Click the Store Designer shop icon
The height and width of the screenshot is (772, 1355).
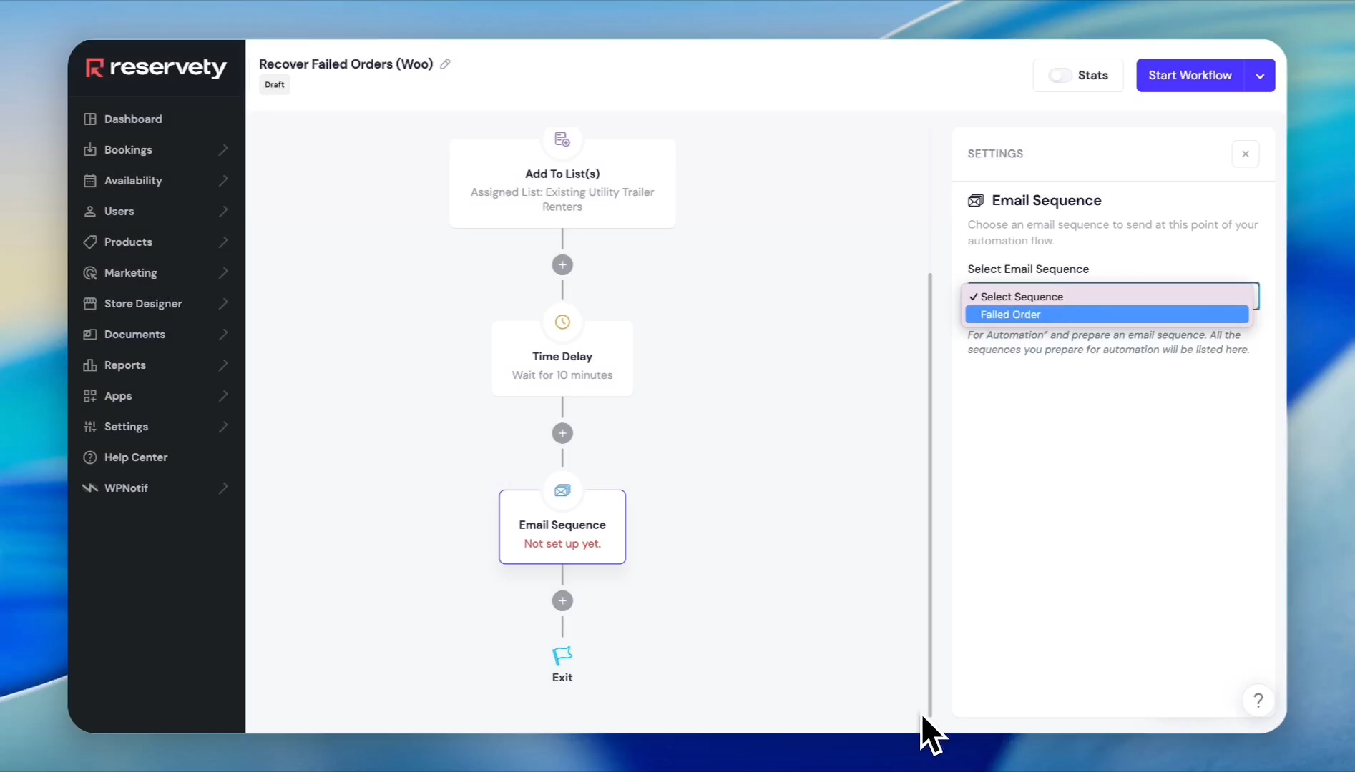89,303
